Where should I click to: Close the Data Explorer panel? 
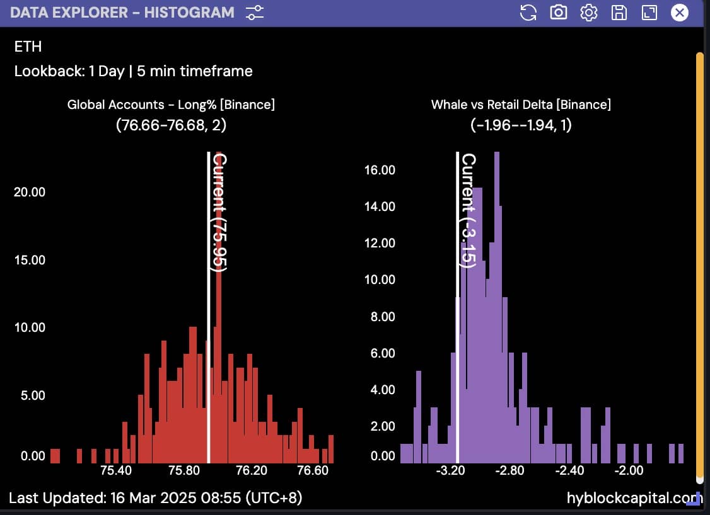click(x=679, y=13)
